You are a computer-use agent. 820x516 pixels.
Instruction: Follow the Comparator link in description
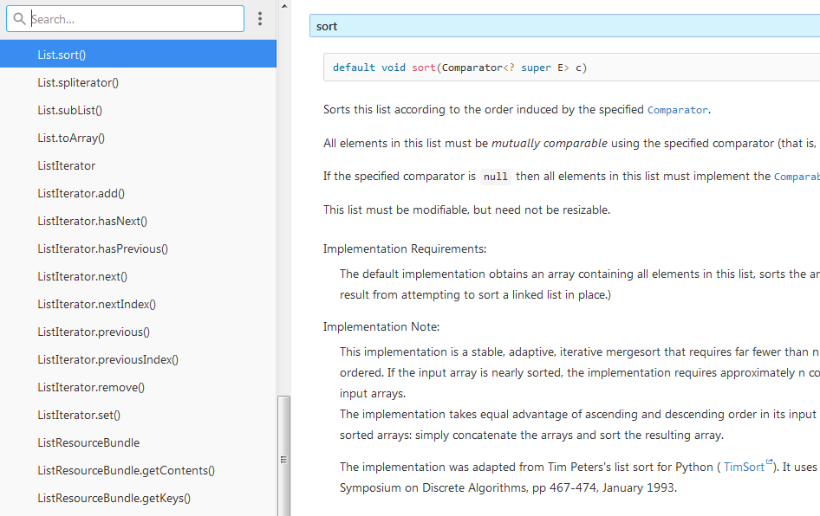click(677, 110)
